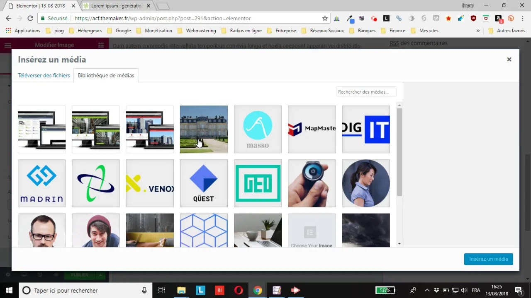Click the address bar URL

tap(163, 18)
